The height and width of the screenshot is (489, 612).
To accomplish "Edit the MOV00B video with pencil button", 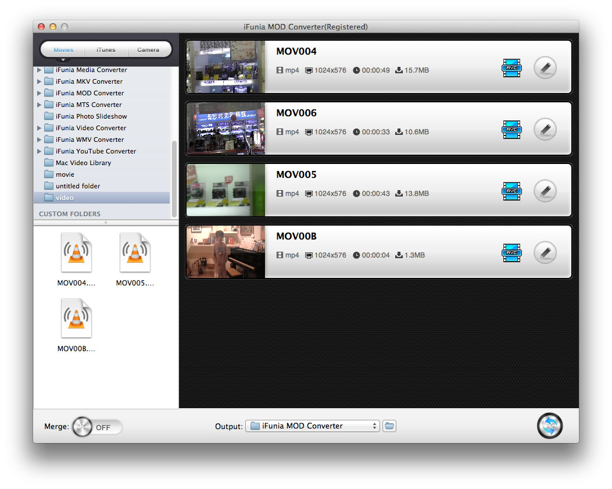I will 545,253.
